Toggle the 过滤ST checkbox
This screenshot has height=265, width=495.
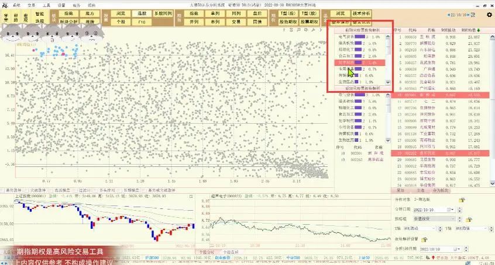75,190
